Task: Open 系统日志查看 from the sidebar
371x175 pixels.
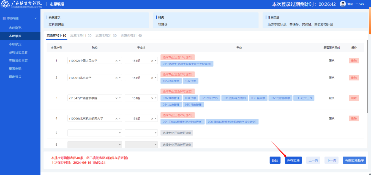Action: (18, 52)
